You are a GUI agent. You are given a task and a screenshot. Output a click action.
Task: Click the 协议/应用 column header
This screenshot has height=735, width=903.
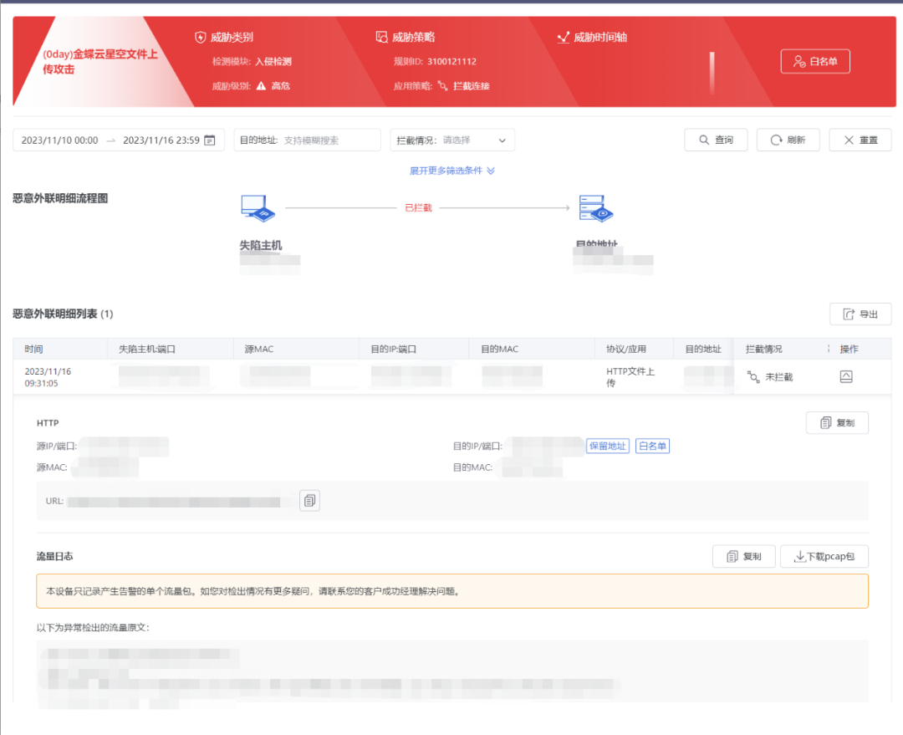626,349
